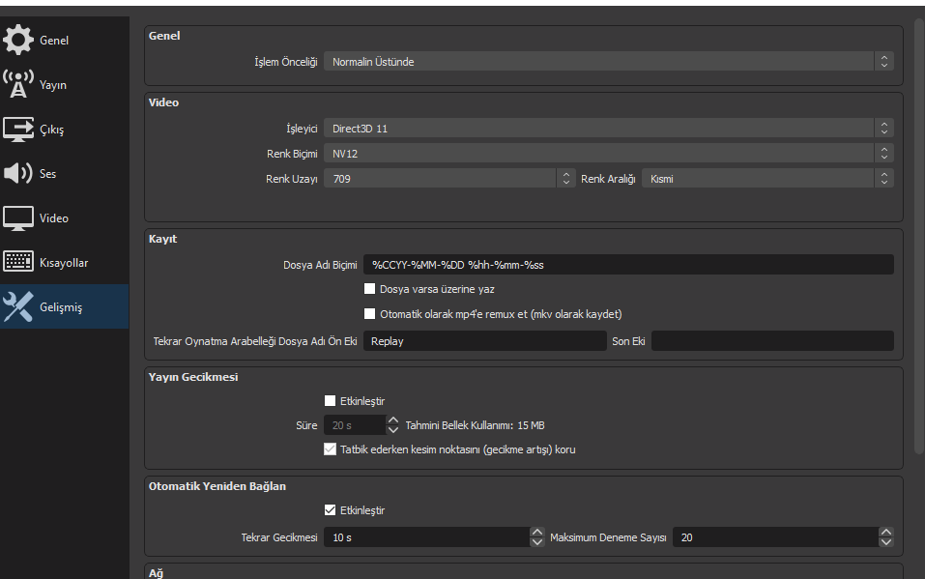Click the vertical scrollbar of settings panel
Screen dimensions: 925x579
tap(918, 232)
